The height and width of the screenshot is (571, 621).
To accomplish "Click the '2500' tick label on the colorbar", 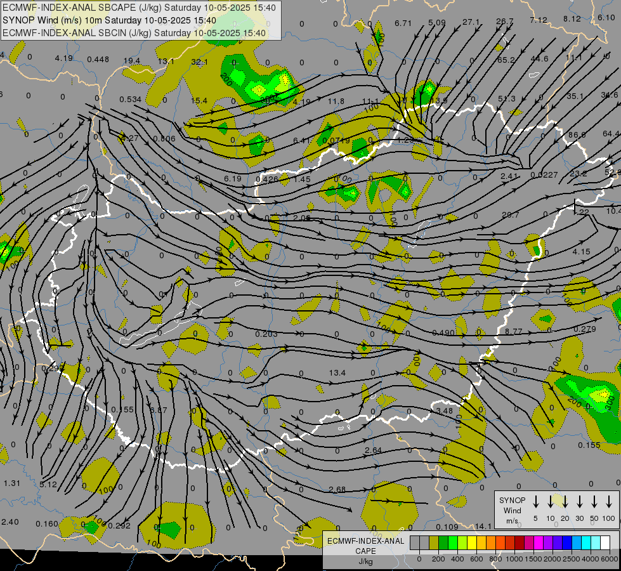I will (572, 559).
